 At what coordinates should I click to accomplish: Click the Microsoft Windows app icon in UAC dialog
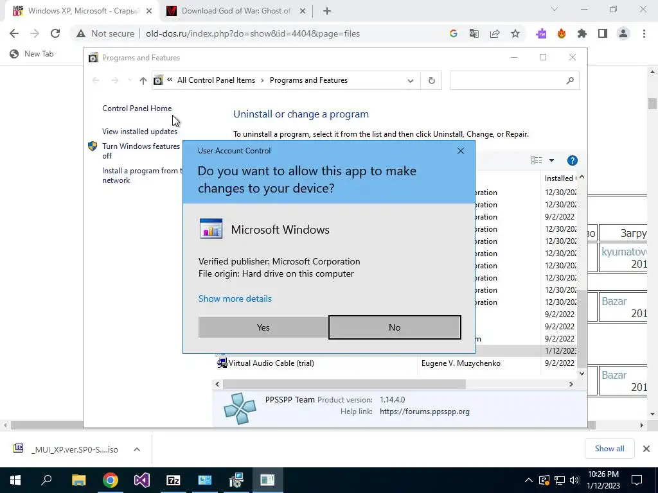(x=211, y=229)
